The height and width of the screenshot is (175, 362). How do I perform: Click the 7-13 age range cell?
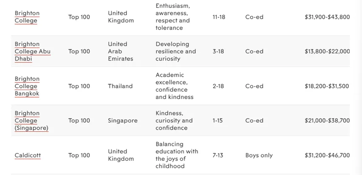tap(218, 155)
